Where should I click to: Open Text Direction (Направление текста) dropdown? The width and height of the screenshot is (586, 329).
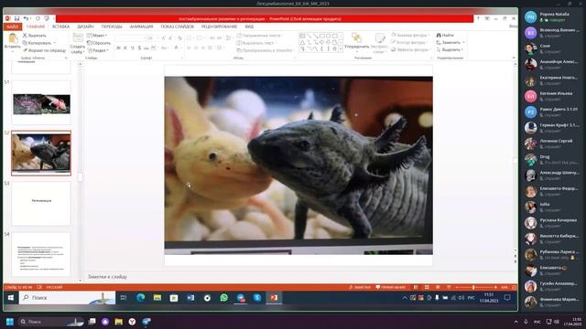260,36
